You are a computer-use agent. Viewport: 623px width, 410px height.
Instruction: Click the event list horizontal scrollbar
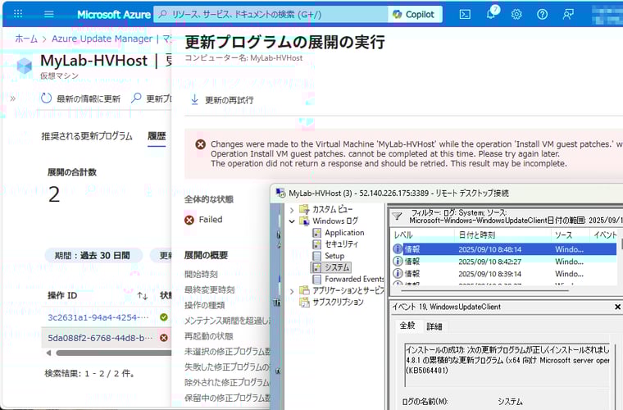pyautogui.click(x=484, y=291)
